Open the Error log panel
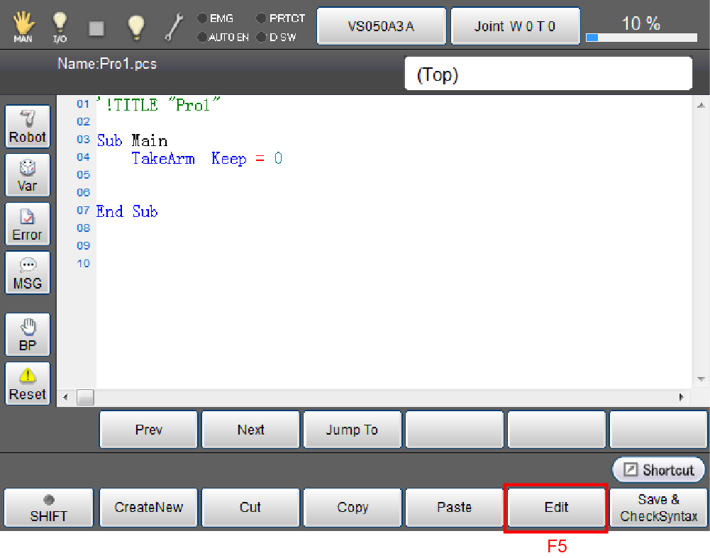710x558 pixels. [28, 225]
